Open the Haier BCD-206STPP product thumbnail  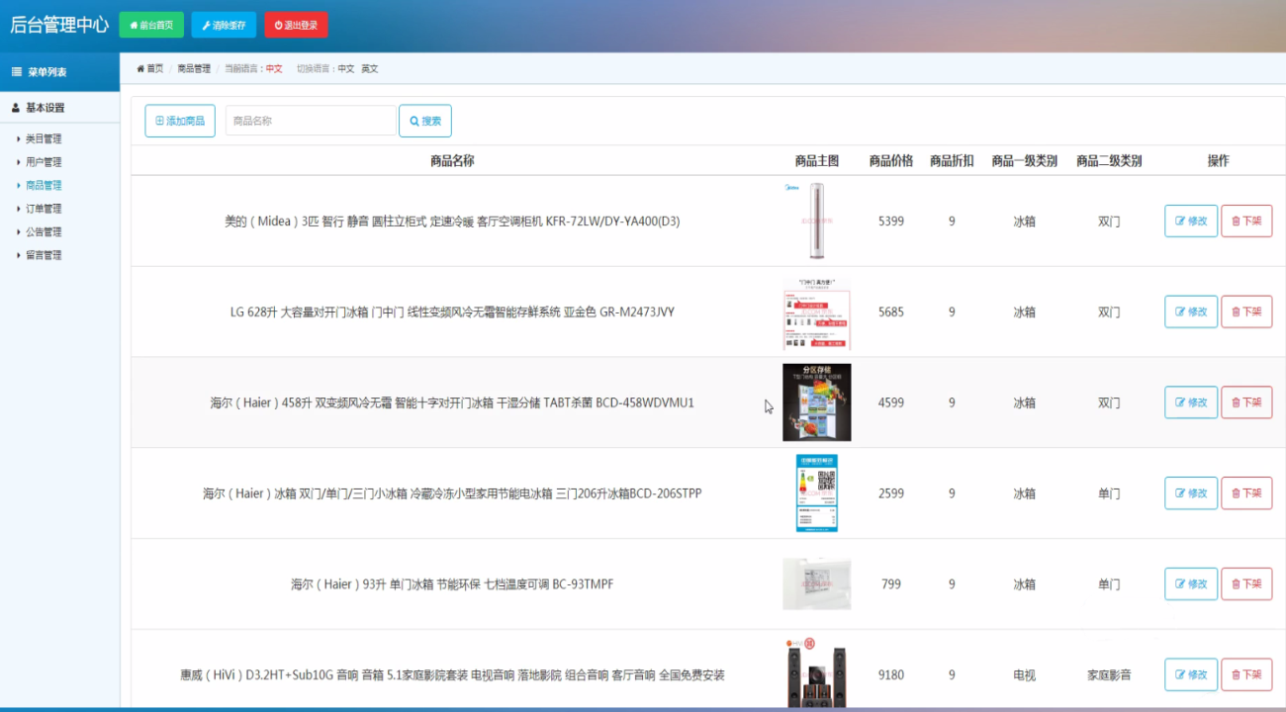816,493
